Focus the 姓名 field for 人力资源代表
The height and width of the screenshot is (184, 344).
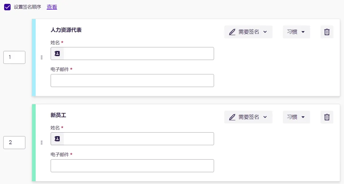132,54
